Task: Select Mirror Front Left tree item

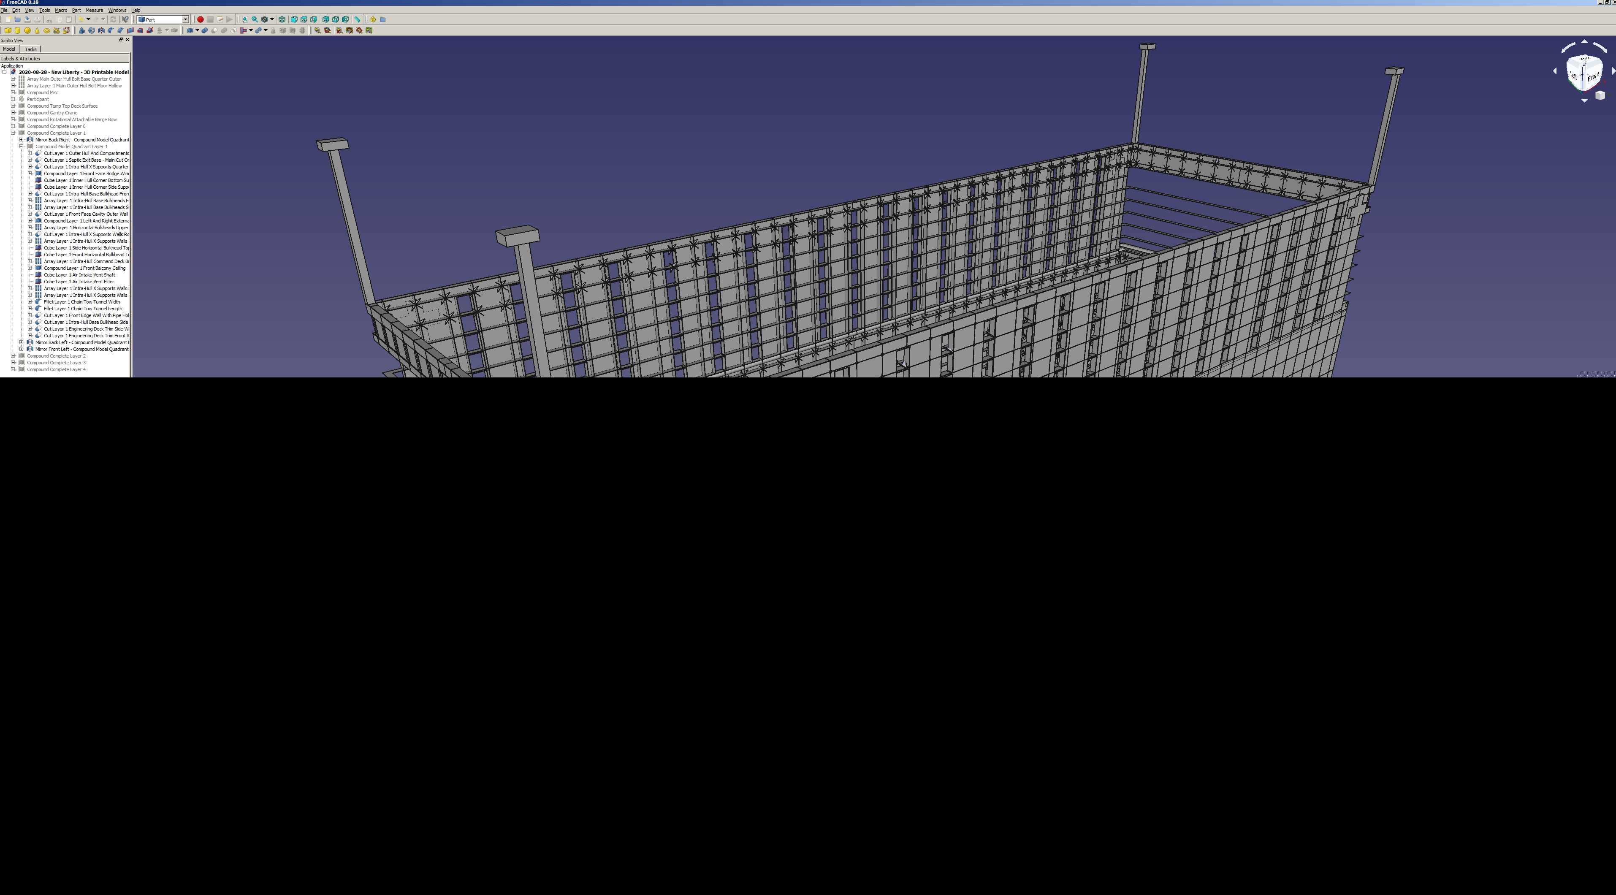Action: click(x=82, y=349)
